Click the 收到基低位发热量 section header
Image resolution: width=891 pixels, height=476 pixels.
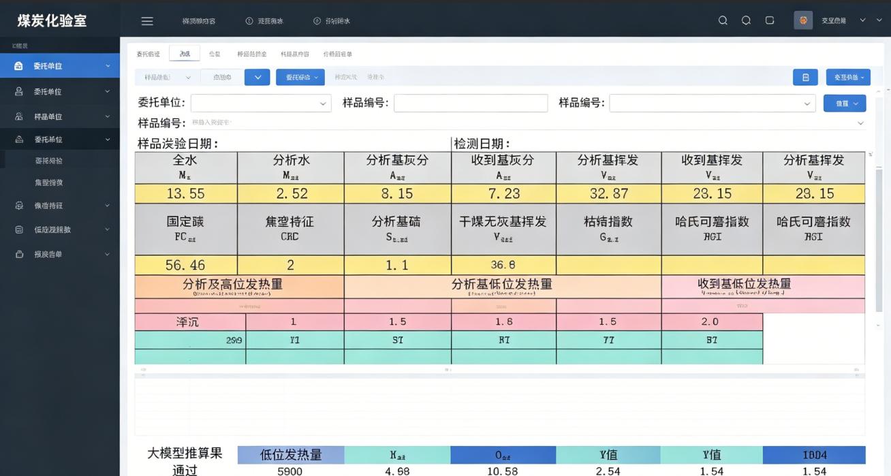coord(763,287)
